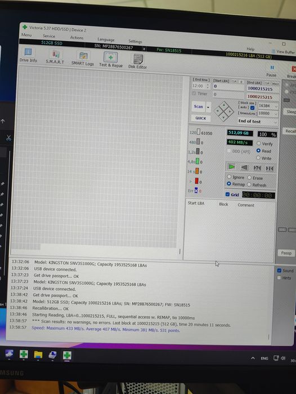Open the S.M.A.R.T panel
Viewport: 296px width, 394px height.
click(x=55, y=57)
